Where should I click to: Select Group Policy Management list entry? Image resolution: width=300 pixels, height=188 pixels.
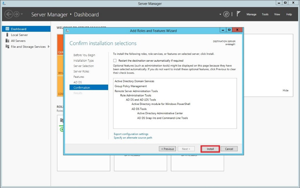pyautogui.click(x=131, y=86)
